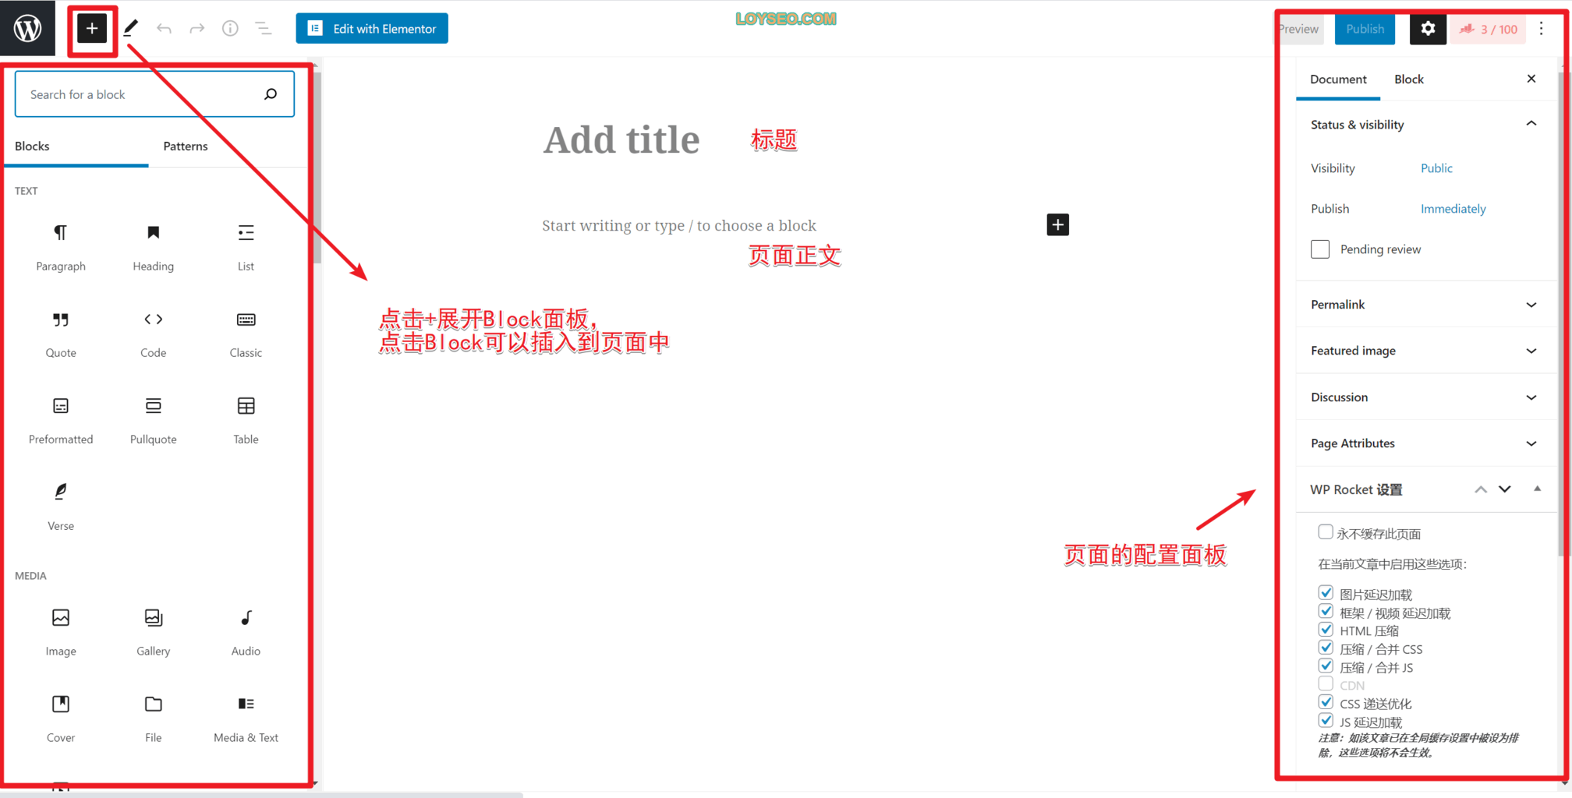Insert a Preformatted block
Image resolution: width=1572 pixels, height=798 pixels.
[x=61, y=420]
